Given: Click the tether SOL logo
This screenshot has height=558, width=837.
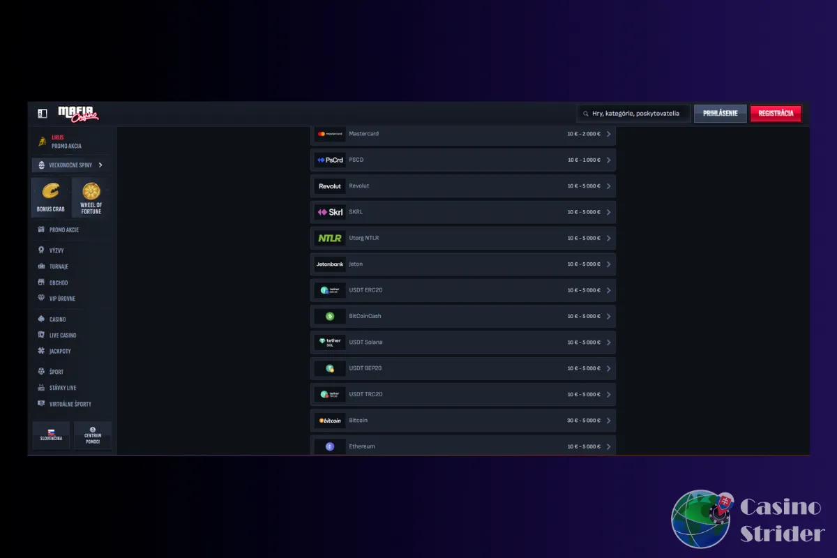Looking at the screenshot, I should [330, 342].
